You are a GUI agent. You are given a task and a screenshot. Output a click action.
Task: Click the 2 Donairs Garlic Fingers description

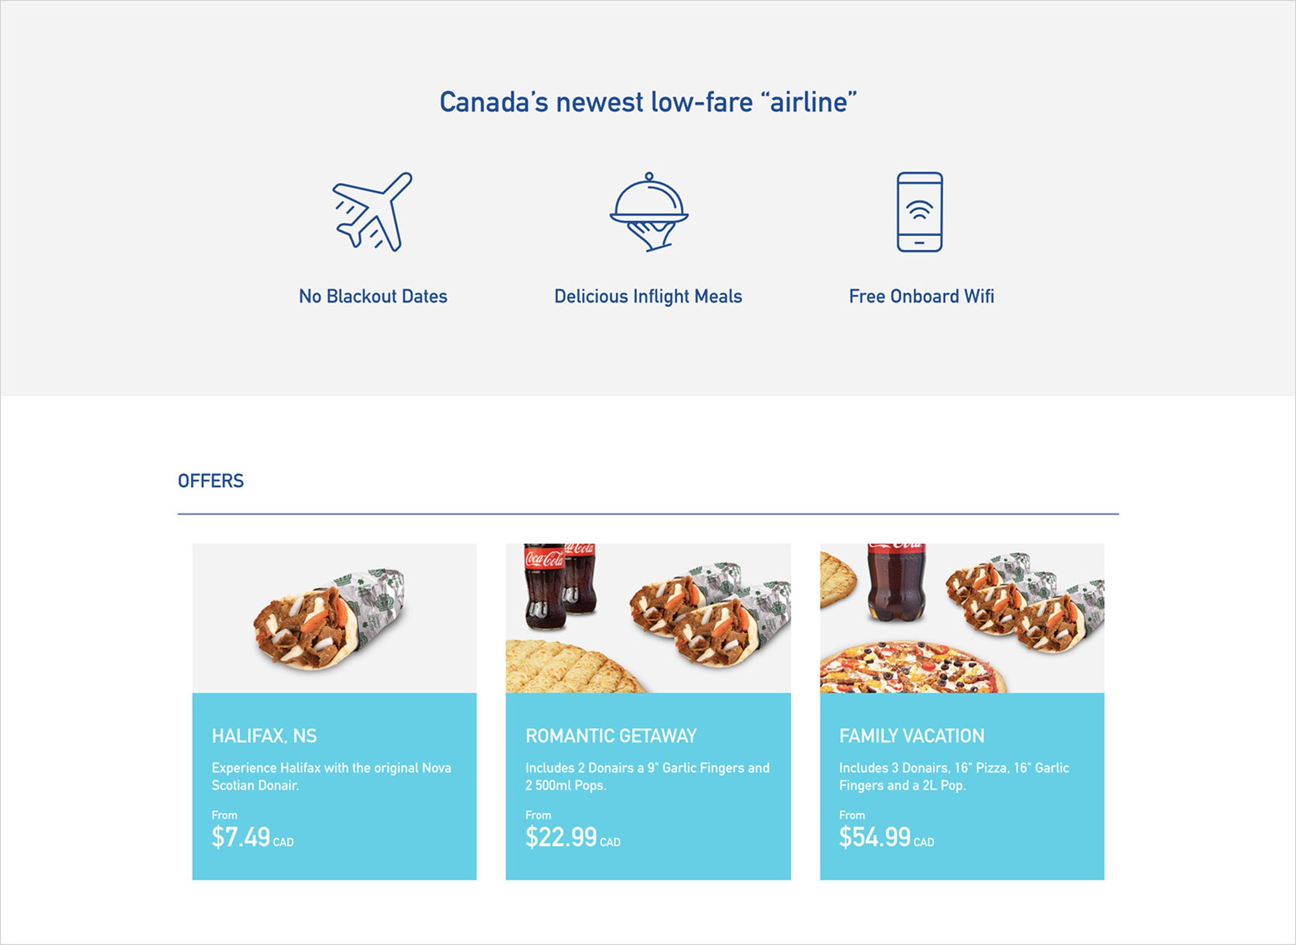(647, 776)
